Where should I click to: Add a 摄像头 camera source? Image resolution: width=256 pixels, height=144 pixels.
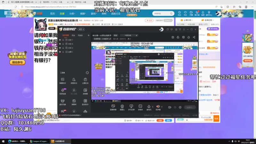point(122,108)
